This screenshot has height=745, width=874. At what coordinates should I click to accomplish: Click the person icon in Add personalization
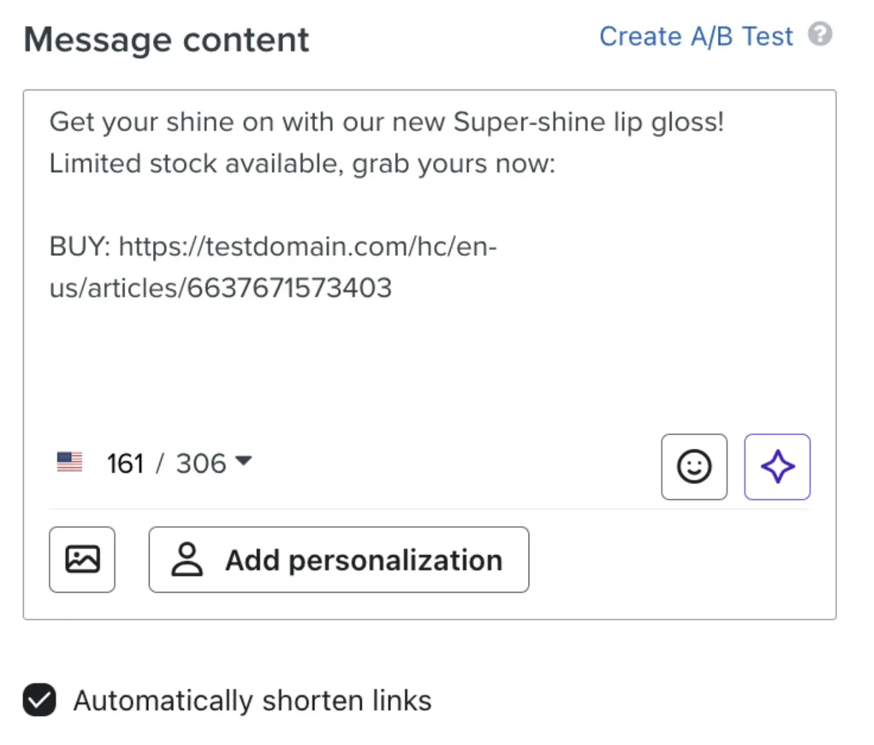click(187, 560)
